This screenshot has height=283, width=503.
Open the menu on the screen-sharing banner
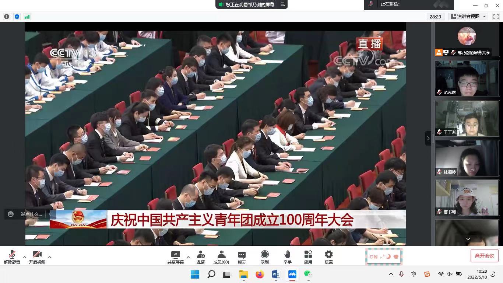pyautogui.click(x=282, y=4)
